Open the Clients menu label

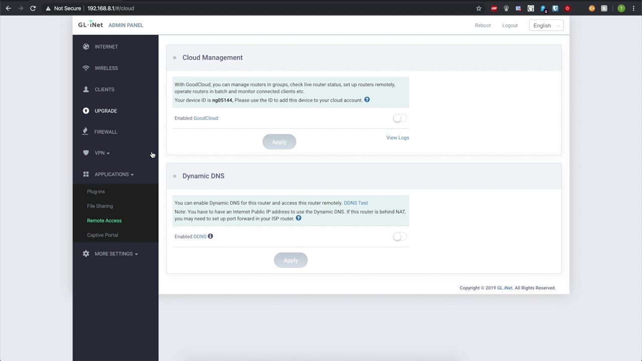[x=104, y=89]
